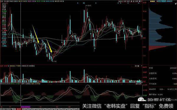Screen dimensions: 177x110
Task: Click the 四川路桥 600039 stock title
Action: pos(165,1)
